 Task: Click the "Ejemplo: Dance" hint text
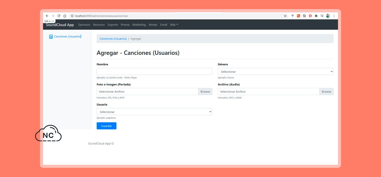click(x=226, y=78)
